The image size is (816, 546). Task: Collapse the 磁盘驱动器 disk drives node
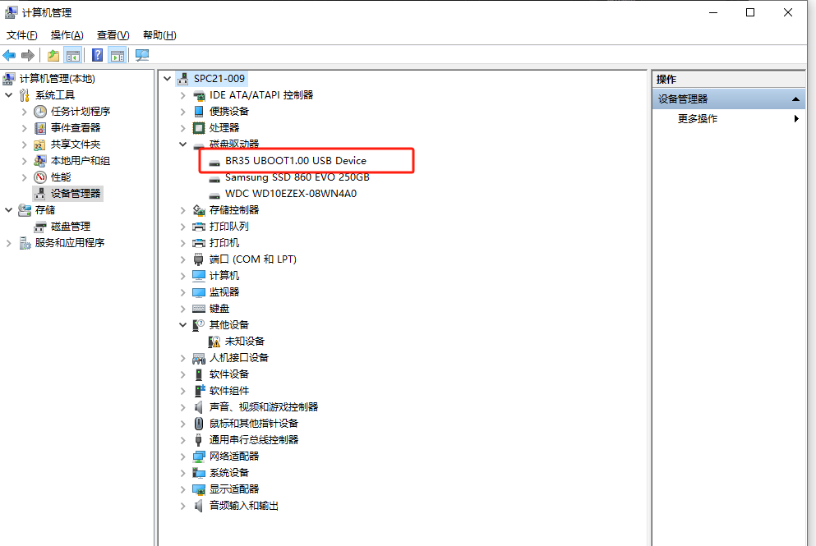pyautogui.click(x=182, y=145)
